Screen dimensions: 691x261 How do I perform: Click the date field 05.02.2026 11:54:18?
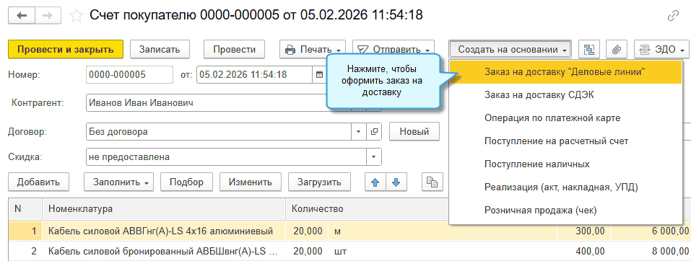(255, 74)
